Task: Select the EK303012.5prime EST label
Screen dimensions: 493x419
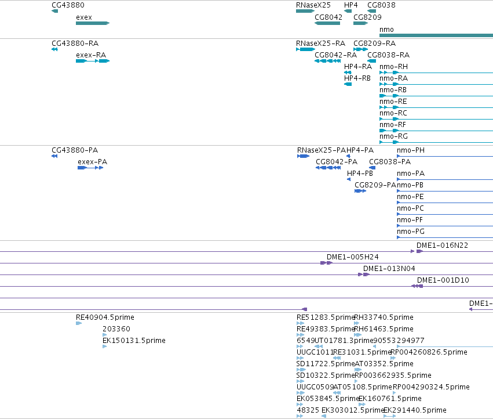Action: [352, 410]
